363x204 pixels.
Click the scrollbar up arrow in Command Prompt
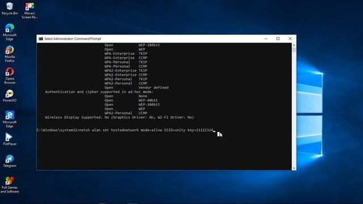tap(294, 45)
